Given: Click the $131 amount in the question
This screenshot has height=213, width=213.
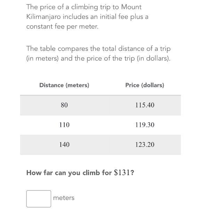Looking at the screenshot, I should point(123,173).
